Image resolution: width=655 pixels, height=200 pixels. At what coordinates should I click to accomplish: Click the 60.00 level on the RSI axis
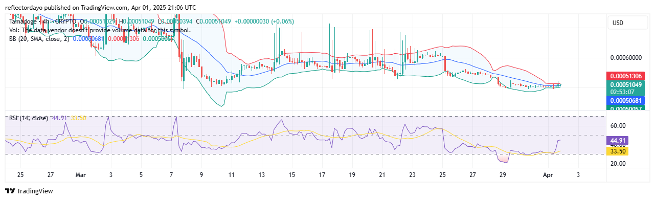pos(618,126)
